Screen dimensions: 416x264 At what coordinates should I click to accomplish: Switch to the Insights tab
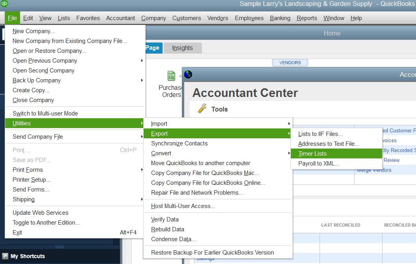point(182,48)
